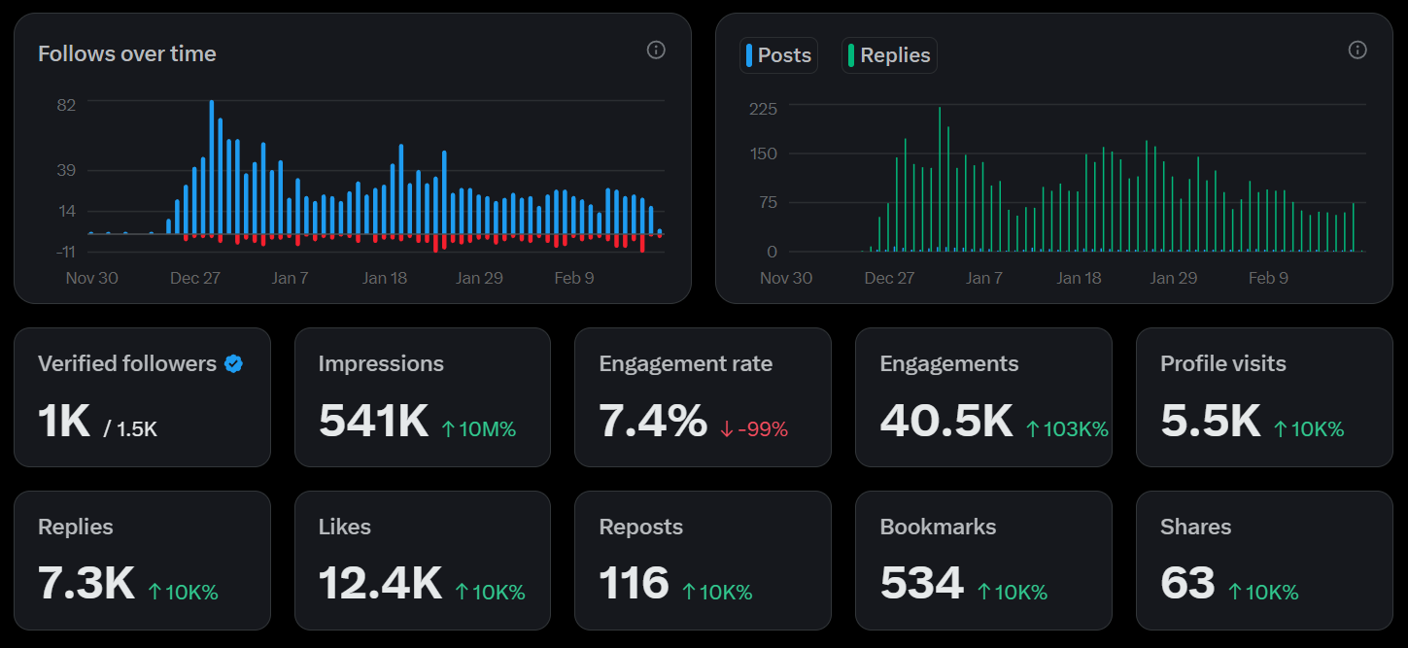
Task: Select the Verified followers card
Action: point(142,396)
